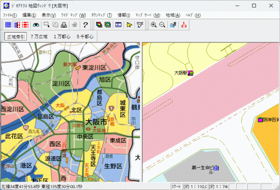Switch to the 広域索引 map tab
This screenshot has width=280, height=190.
click(x=16, y=36)
